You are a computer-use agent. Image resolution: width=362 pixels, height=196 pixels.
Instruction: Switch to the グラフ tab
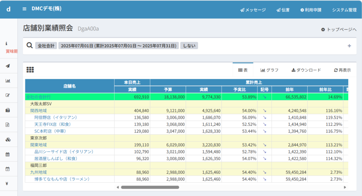coord(269,70)
